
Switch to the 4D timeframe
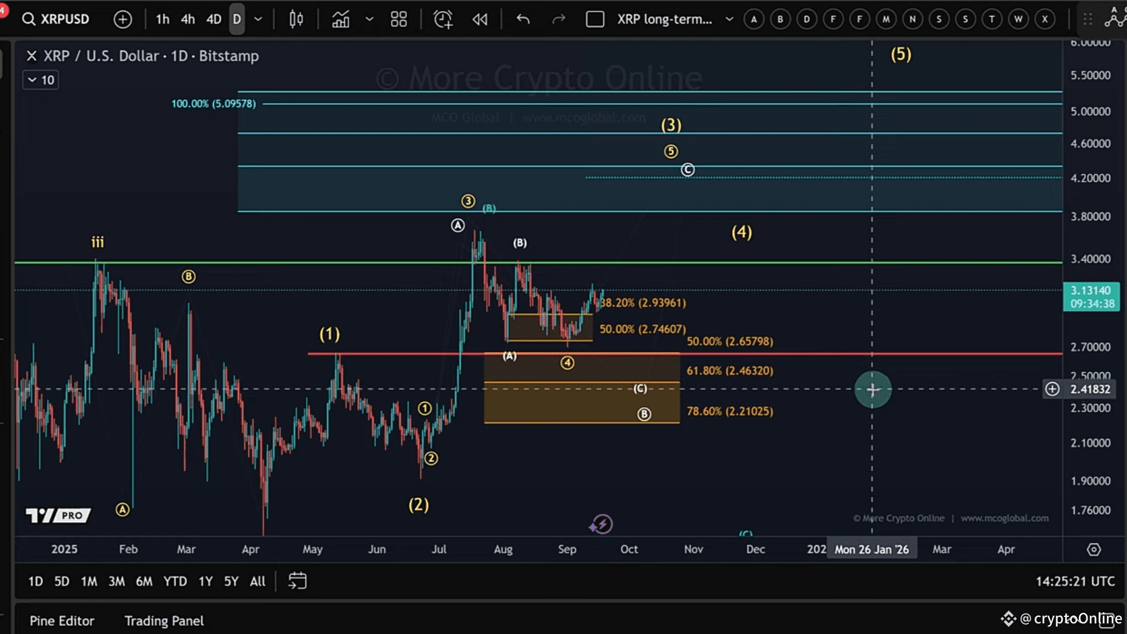coord(214,18)
